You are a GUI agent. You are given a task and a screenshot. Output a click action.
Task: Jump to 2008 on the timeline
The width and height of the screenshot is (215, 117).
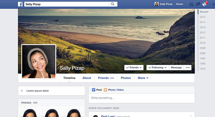click(203, 53)
